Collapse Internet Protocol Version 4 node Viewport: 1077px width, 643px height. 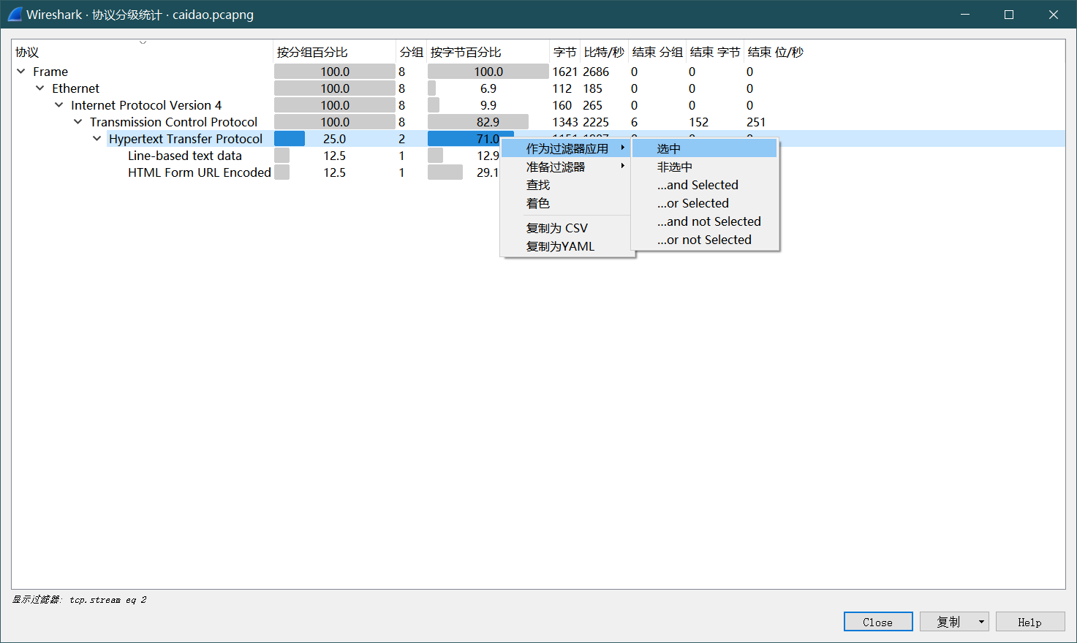[x=59, y=105]
